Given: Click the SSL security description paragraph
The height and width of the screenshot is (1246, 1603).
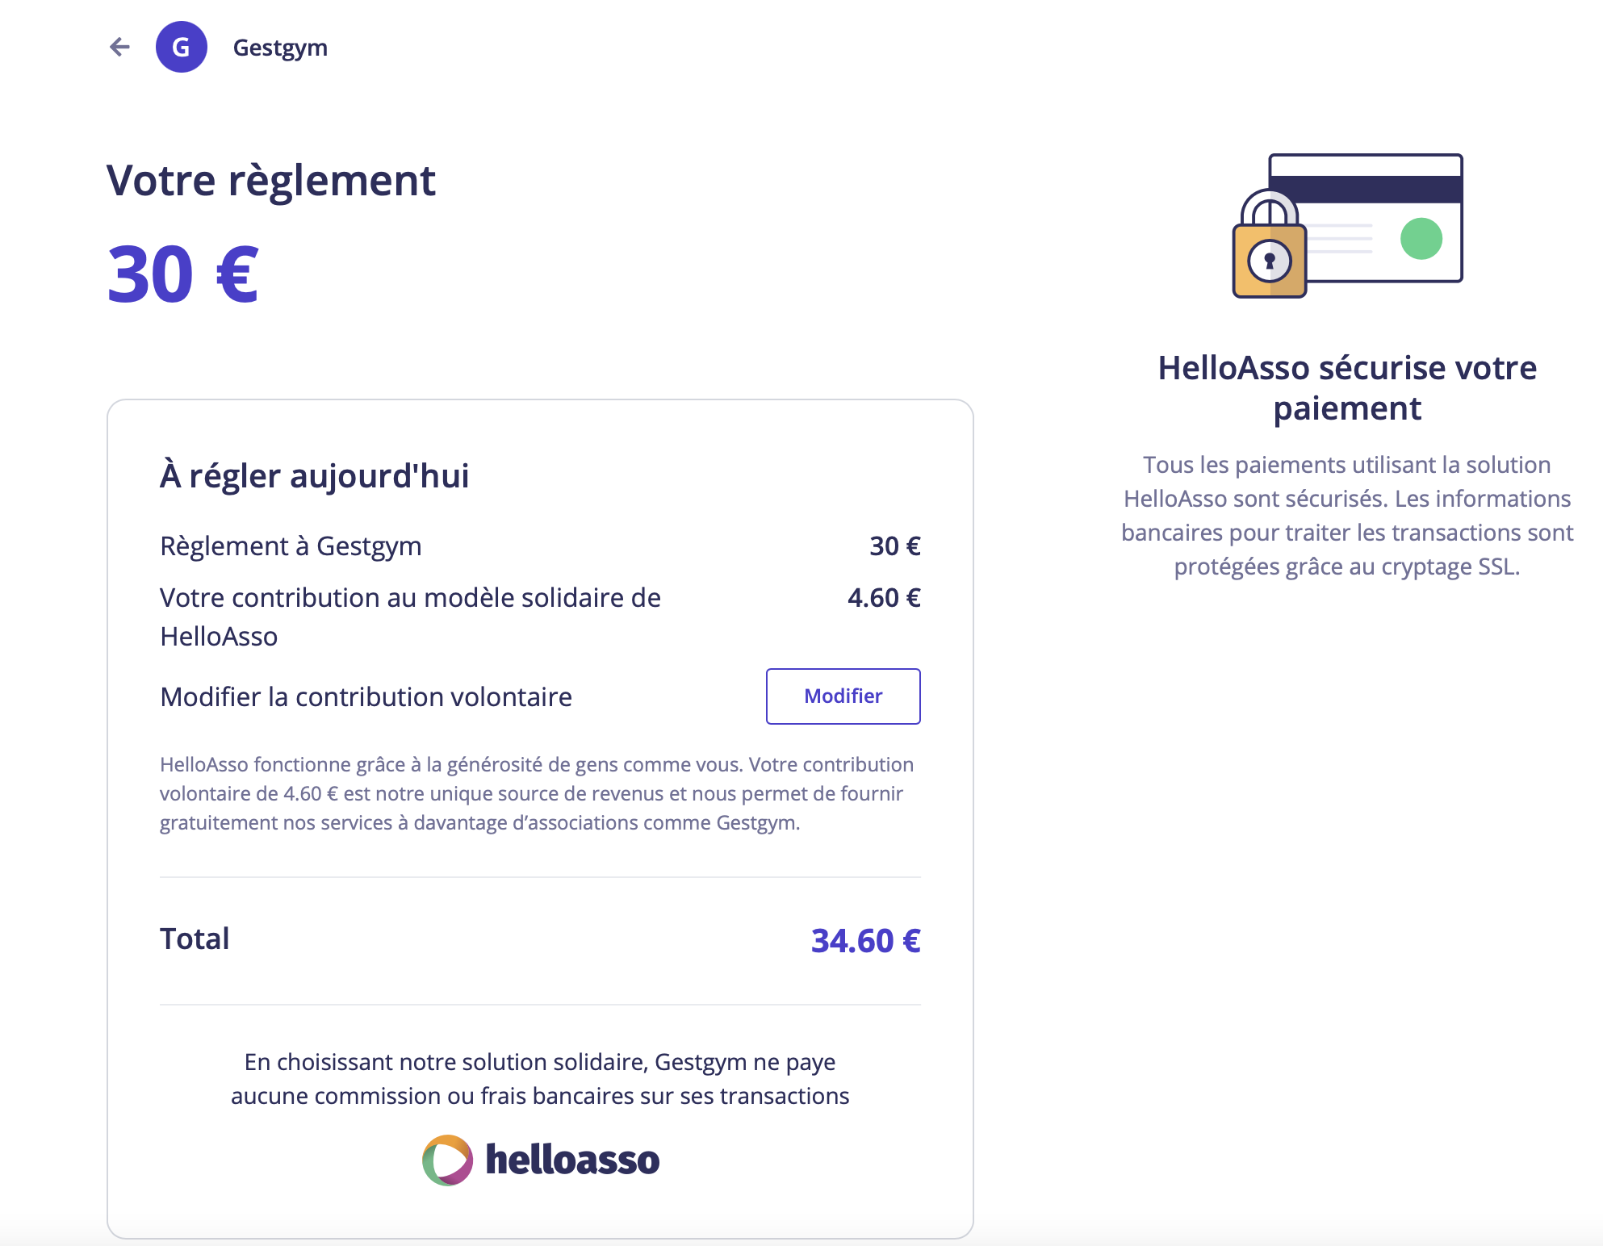Looking at the screenshot, I should click(1346, 516).
